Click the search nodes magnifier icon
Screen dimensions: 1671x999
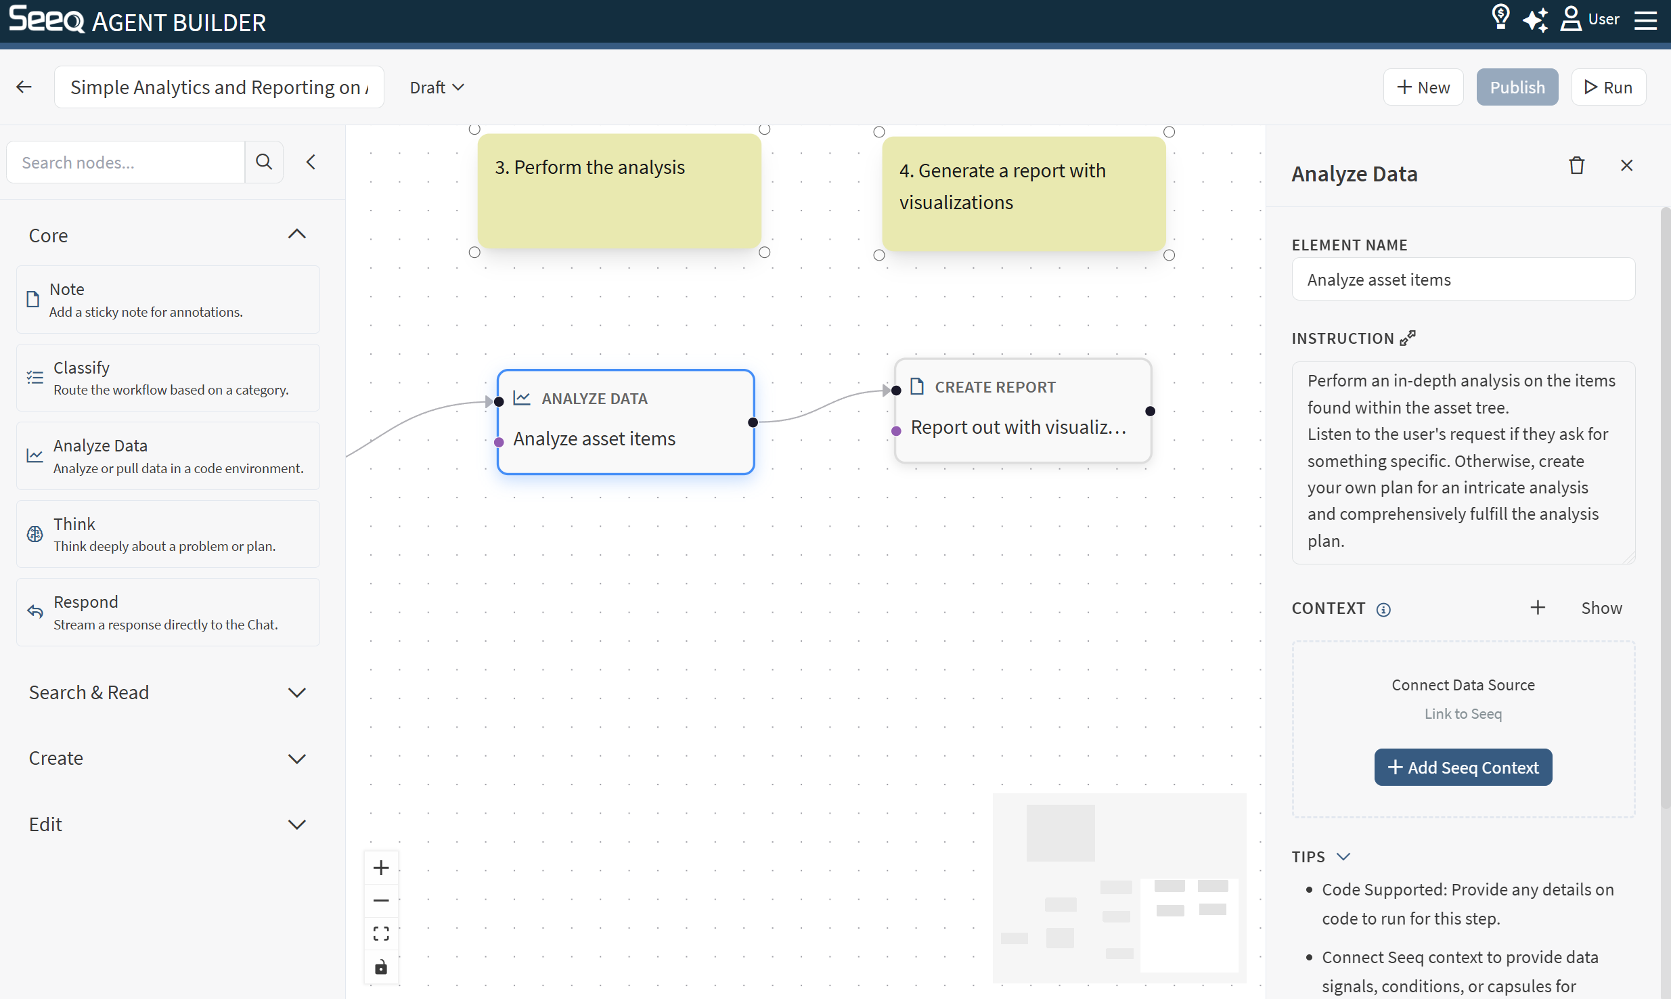point(264,162)
